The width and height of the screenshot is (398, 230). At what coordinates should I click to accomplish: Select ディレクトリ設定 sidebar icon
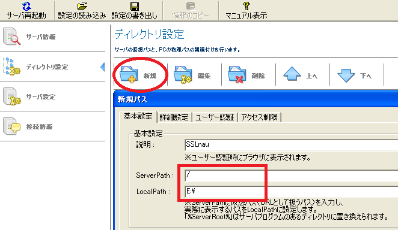pos(11,66)
